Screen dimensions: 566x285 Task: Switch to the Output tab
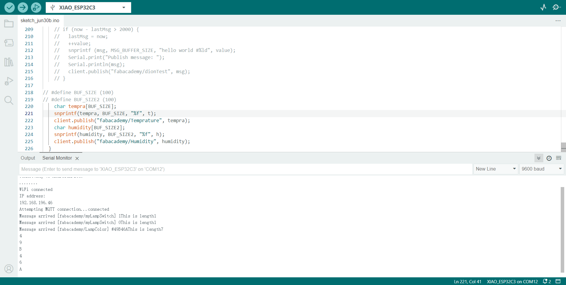click(x=28, y=158)
